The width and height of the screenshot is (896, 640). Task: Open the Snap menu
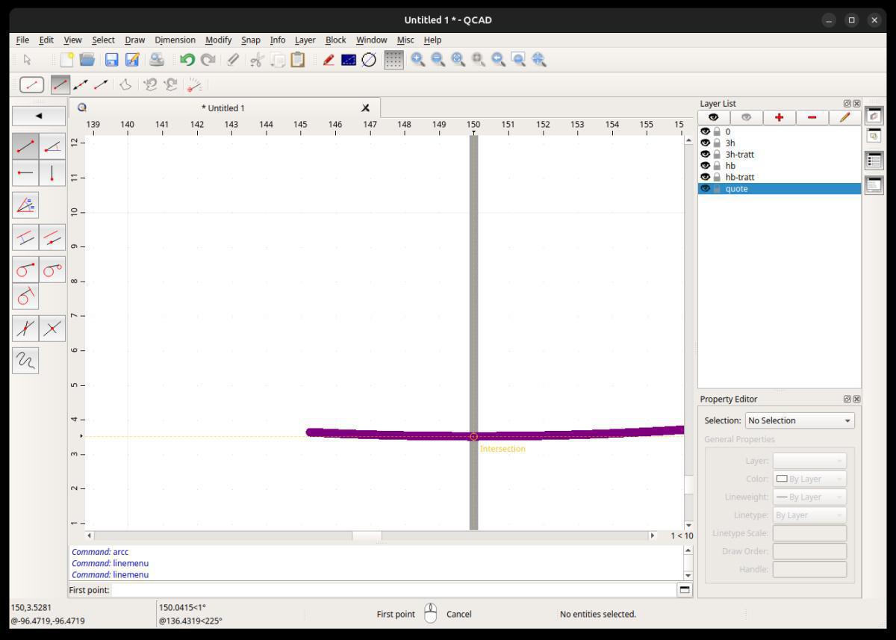pyautogui.click(x=250, y=40)
